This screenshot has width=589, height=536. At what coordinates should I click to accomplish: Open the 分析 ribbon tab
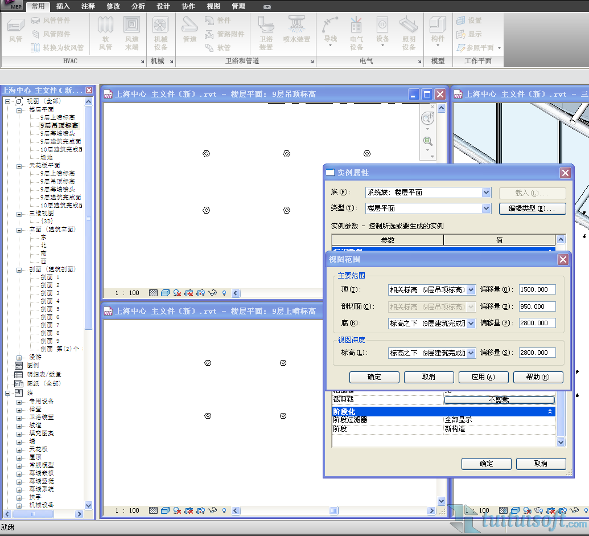(138, 6)
